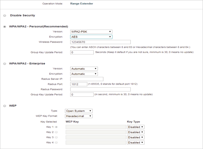203x149 pixels.
Task: Expand the Enterprise Version Automatic dropdown
Action: click(x=84, y=69)
